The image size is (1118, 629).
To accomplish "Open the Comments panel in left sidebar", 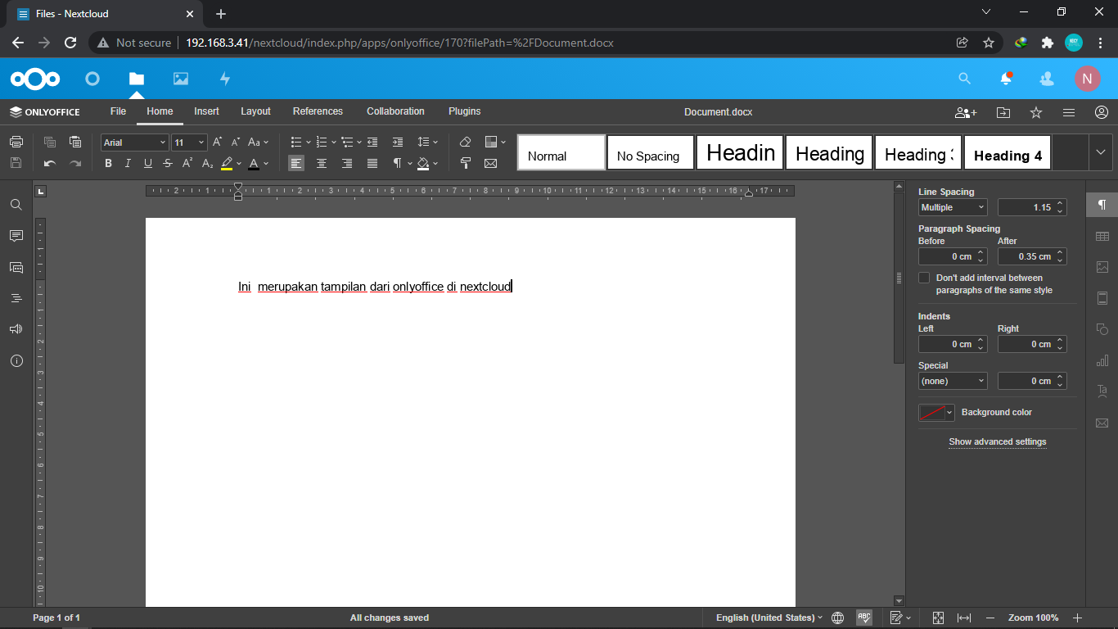I will (16, 236).
